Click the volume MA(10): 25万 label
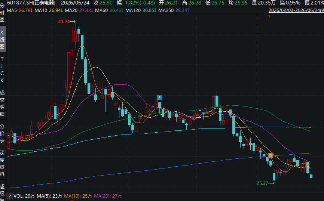The width and height of the screenshot is (324, 201). [78, 196]
